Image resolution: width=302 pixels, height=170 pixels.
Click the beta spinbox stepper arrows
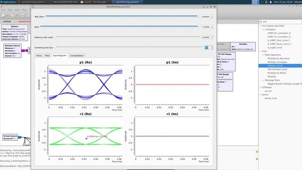(x=212, y=27)
